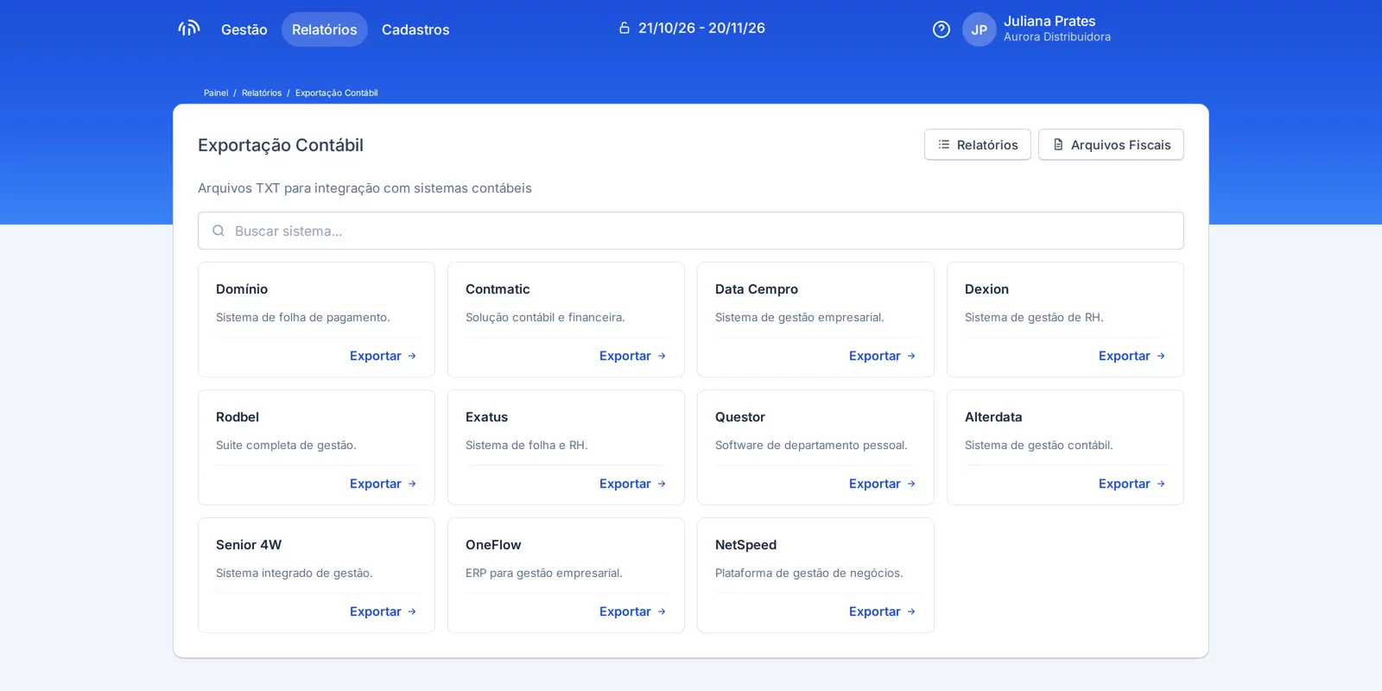Export for the Dexion system
1382x691 pixels.
pos(1132,356)
